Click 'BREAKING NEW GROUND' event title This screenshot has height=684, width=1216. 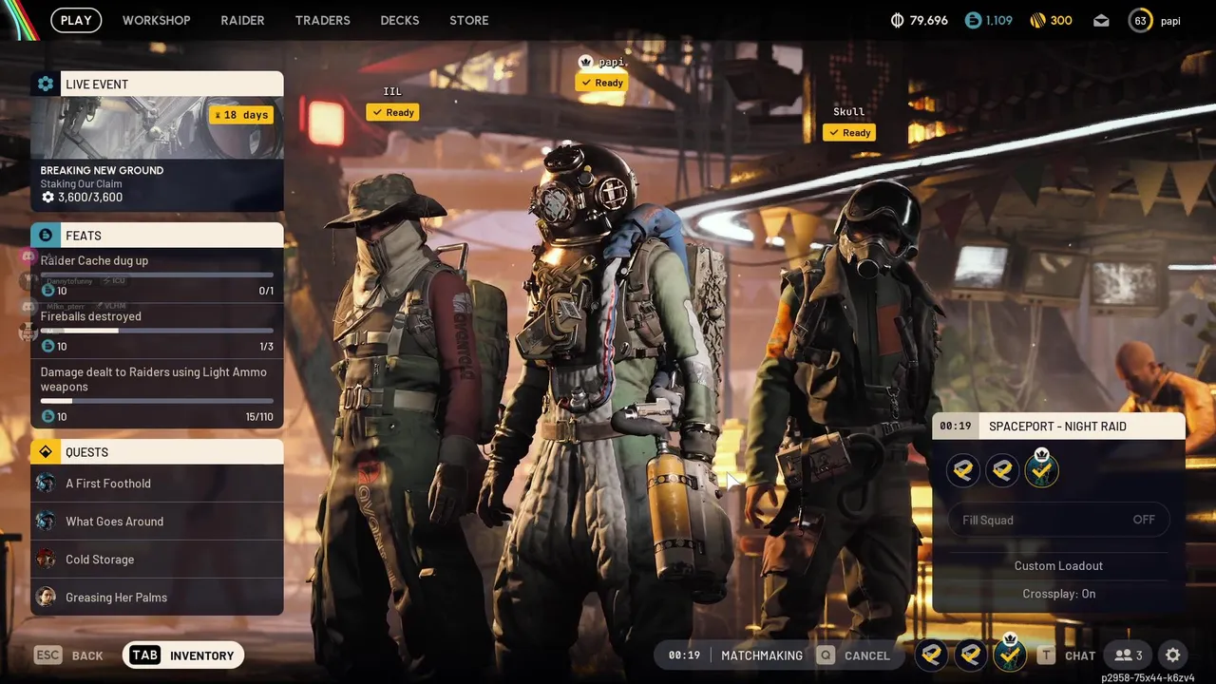click(x=102, y=170)
